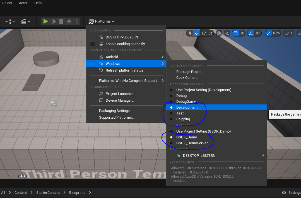The width and height of the screenshot is (301, 198).
Task: Open Packaging Settings
Action: tap(126, 111)
